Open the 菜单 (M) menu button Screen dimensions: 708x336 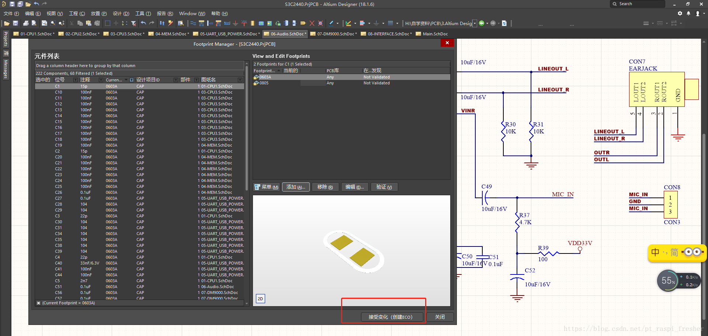(266, 187)
